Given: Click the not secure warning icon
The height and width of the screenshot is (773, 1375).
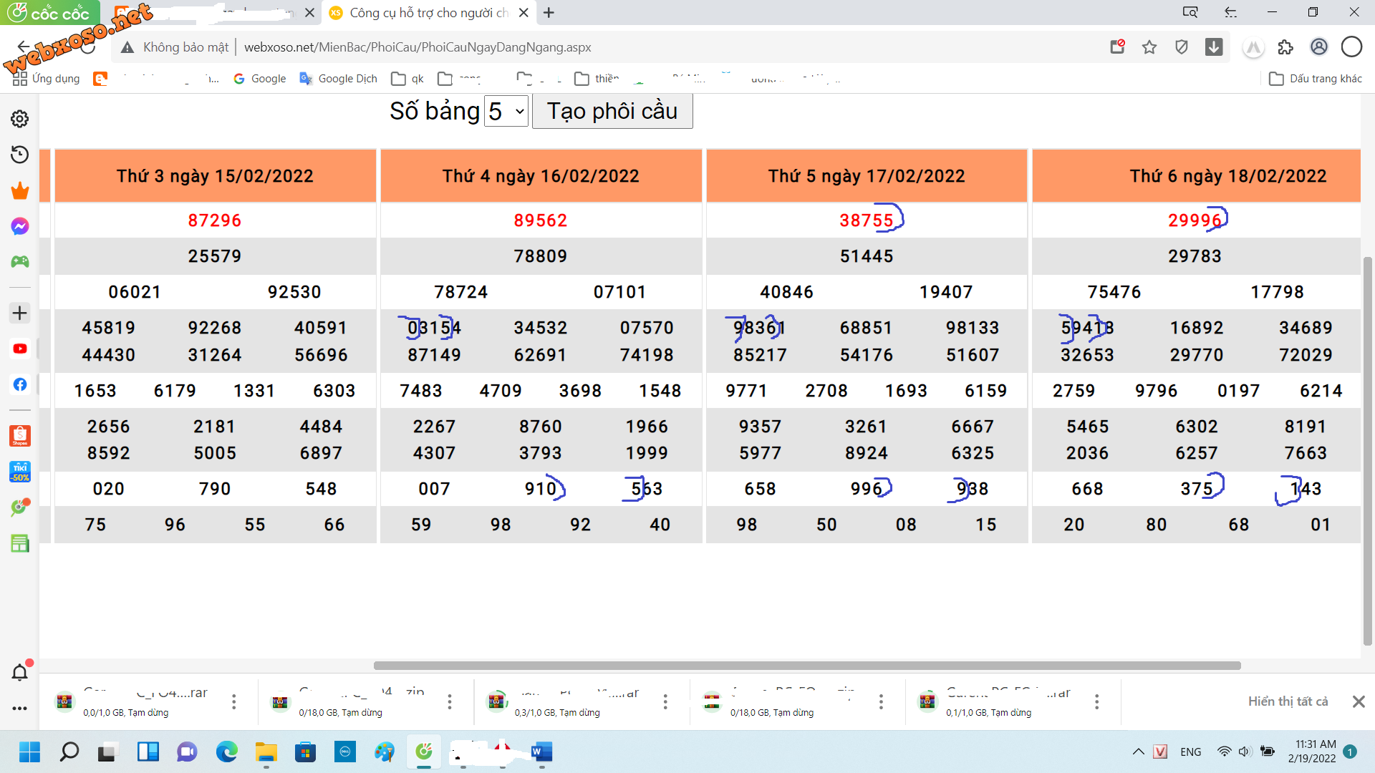Looking at the screenshot, I should [x=127, y=47].
